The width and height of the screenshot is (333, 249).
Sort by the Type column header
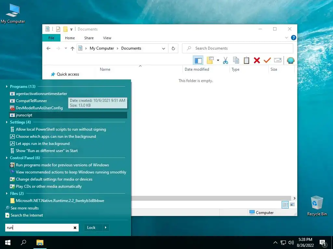(x=249, y=69)
